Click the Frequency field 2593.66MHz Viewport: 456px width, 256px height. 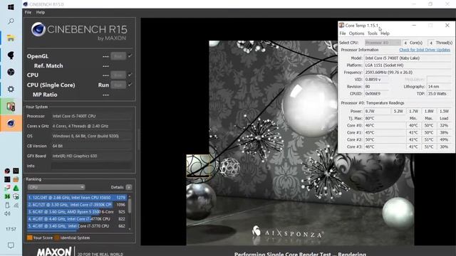[408, 73]
